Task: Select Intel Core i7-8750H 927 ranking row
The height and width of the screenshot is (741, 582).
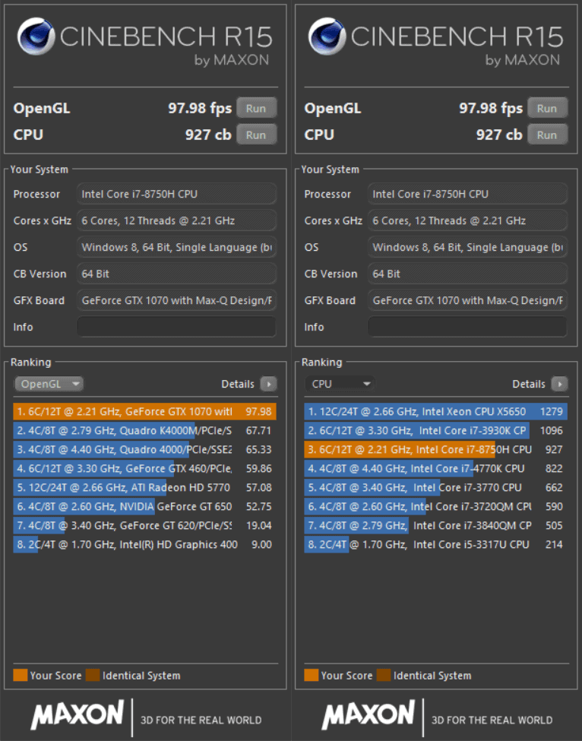Action: pos(435,449)
